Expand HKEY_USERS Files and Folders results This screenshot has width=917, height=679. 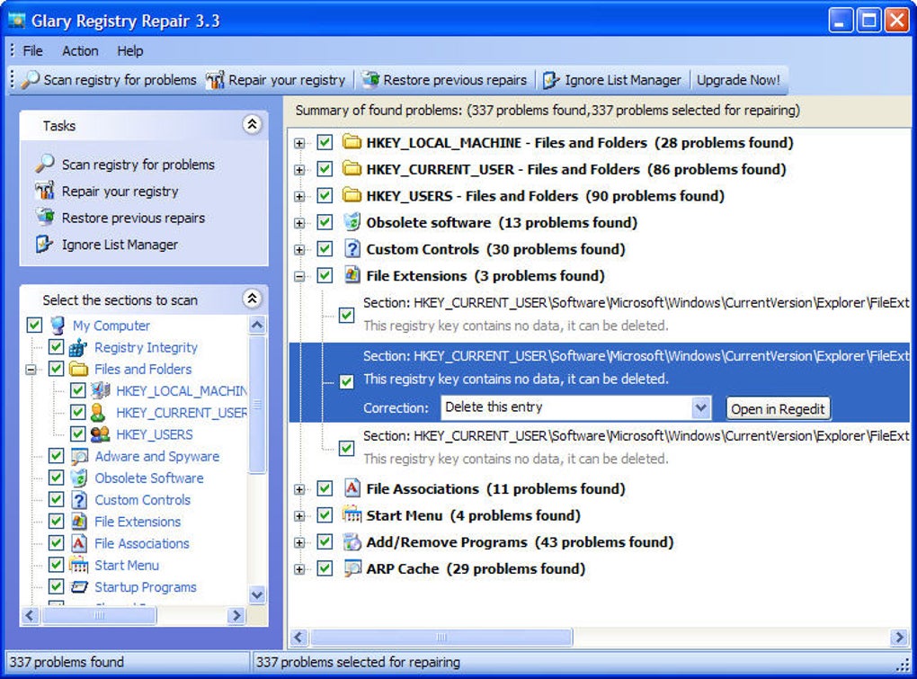click(299, 197)
